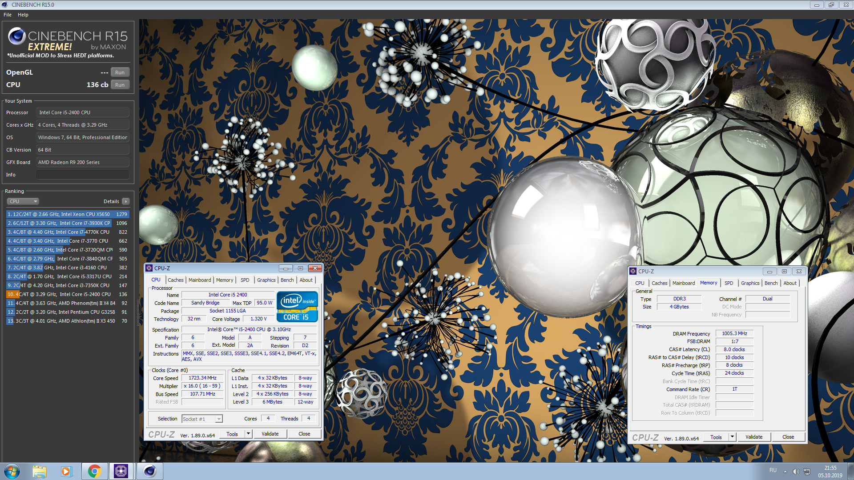
Task: Open the Help menu
Action: point(23,15)
